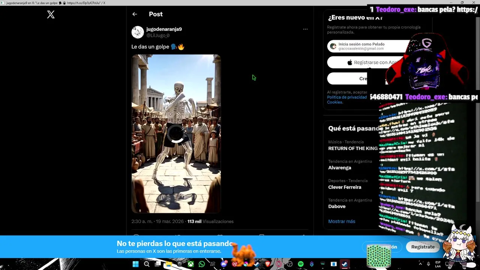Change the ESP LAA input language
Image resolution: width=480 pixels, height=270 pixels.
438,264
